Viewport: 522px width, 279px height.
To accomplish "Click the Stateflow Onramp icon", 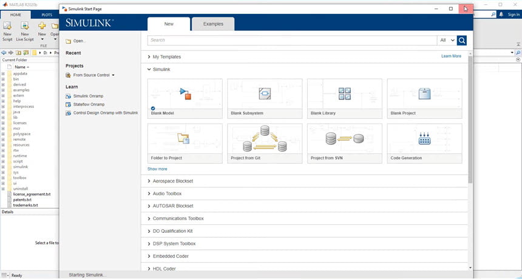I will 68,104.
